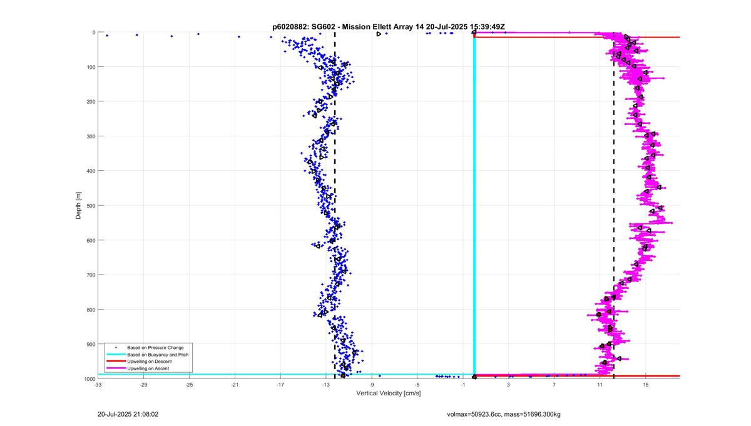
Task: Click the depth tick label "500"
Action: pos(91,206)
